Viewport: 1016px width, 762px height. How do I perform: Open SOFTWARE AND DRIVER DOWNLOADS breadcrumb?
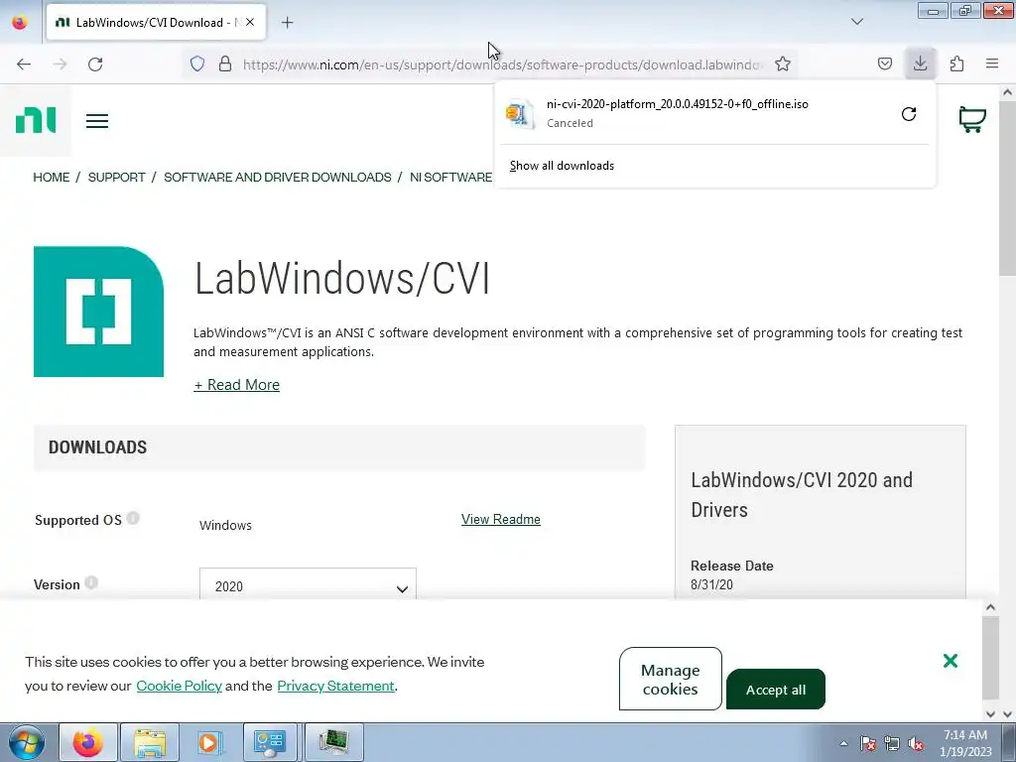[x=278, y=178]
